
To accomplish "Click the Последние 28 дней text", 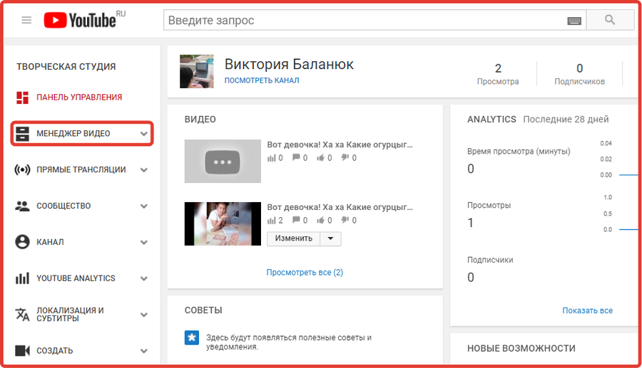I will (566, 120).
